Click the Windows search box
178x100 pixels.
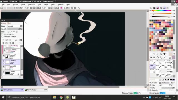pos(28,97)
